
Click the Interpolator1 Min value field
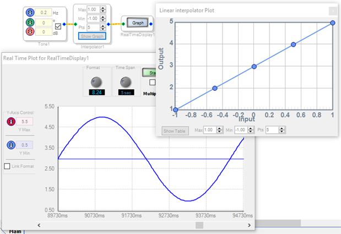[93, 19]
